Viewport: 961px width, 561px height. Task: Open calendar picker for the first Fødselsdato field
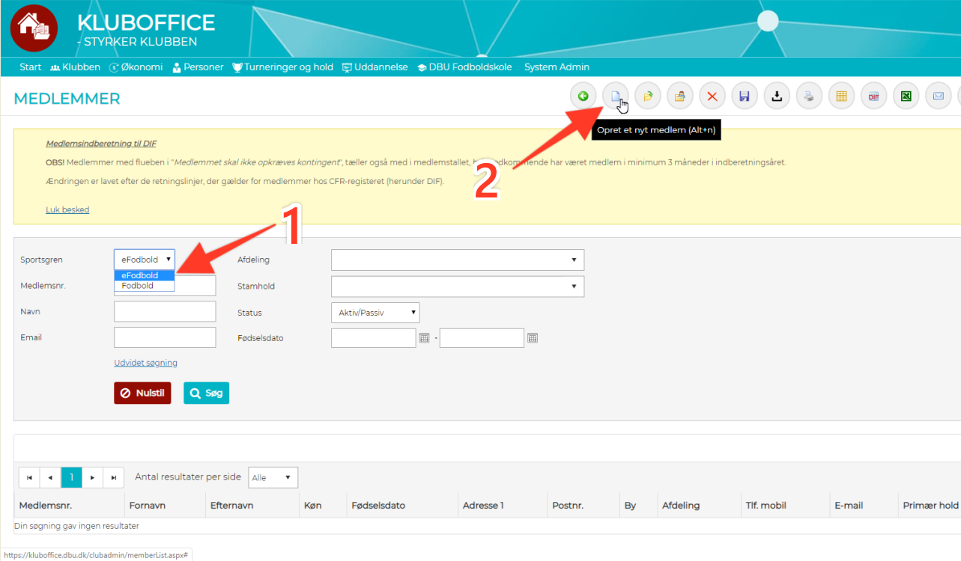pos(424,338)
